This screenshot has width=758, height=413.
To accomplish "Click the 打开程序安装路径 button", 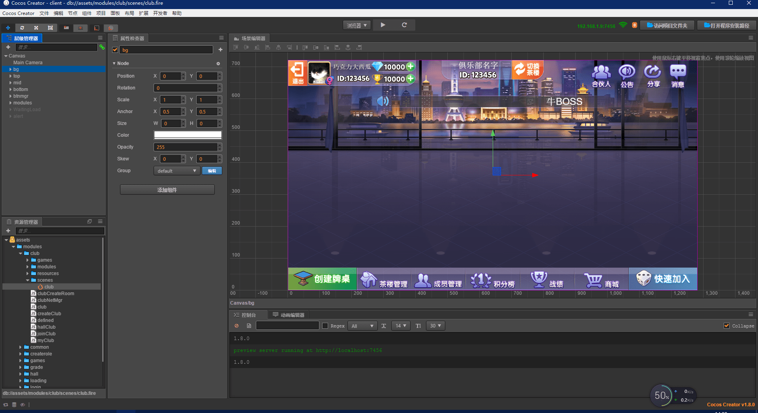I will (727, 25).
